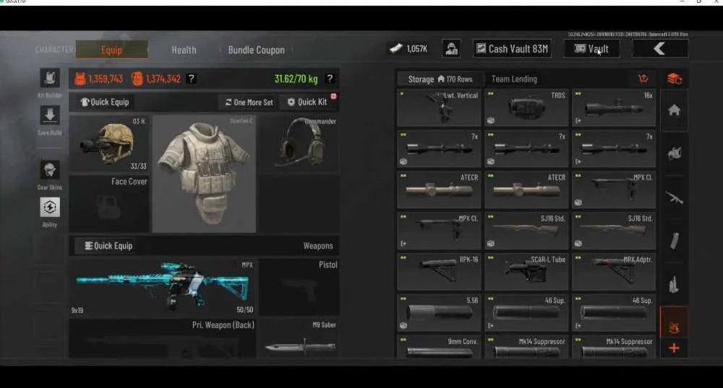The height and width of the screenshot is (388, 723).
Task: Filter storage by the rifle category icon
Action: tap(674, 198)
